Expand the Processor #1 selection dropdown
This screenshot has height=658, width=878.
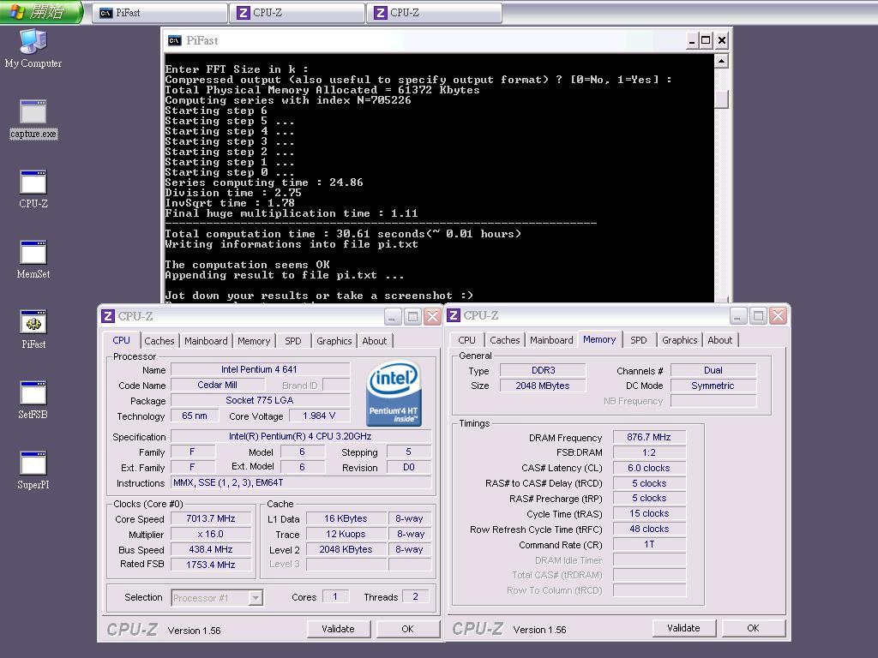[256, 597]
